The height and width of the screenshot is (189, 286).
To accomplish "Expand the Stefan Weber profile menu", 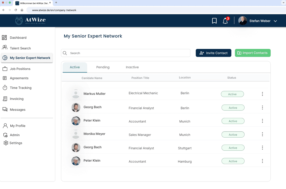I will coord(258,21).
